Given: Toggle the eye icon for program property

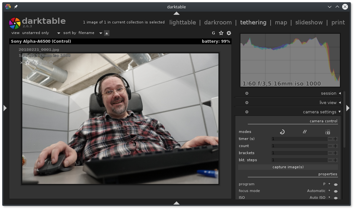Looking at the screenshot, I should click(x=336, y=185).
